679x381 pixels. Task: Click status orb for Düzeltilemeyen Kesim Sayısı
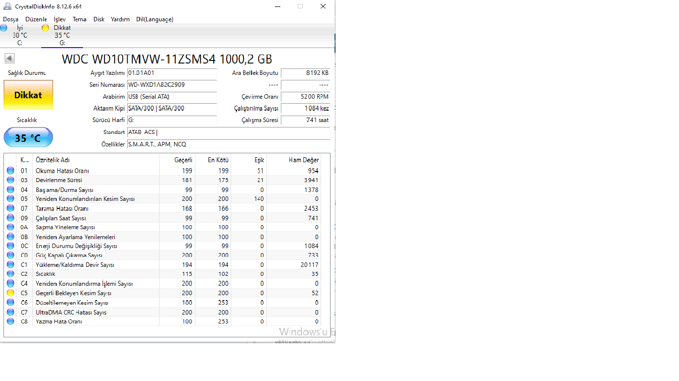coord(10,303)
